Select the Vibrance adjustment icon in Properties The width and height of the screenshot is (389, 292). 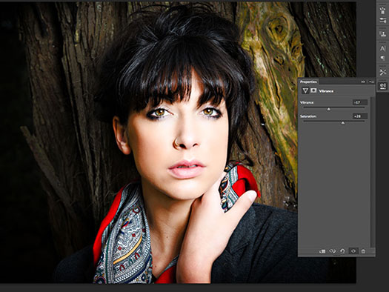305,91
